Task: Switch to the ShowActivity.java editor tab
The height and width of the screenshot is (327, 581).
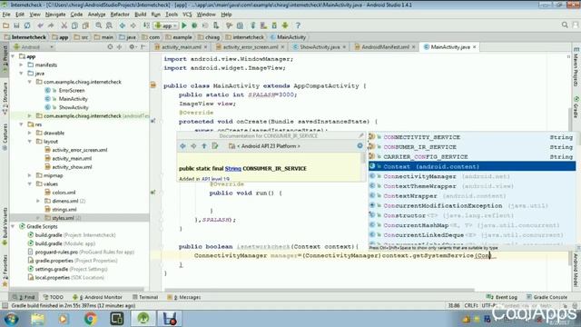Action: [x=320, y=47]
